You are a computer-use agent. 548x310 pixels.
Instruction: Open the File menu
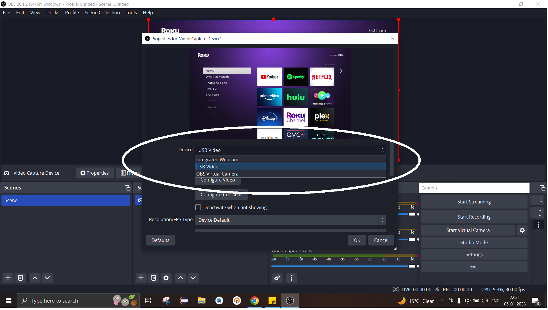pyautogui.click(x=7, y=13)
